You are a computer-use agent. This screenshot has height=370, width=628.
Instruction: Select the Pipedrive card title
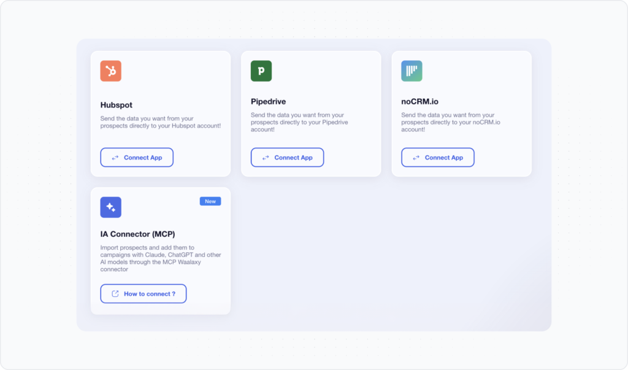coord(269,101)
